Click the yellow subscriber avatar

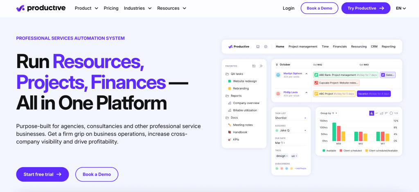point(291,168)
